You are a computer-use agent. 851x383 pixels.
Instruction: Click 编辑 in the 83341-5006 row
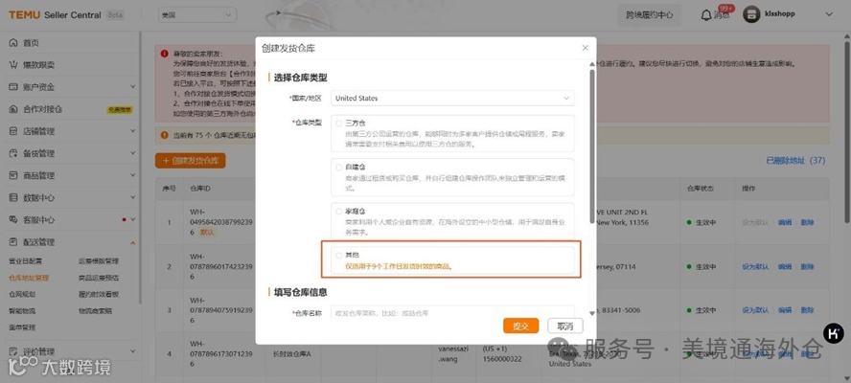[785, 310]
